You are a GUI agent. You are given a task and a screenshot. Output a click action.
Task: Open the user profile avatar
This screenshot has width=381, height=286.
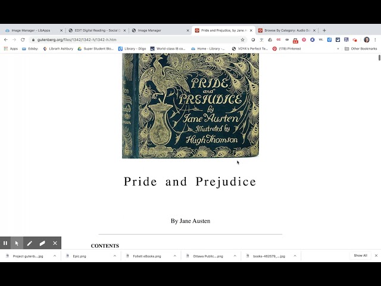[367, 40]
